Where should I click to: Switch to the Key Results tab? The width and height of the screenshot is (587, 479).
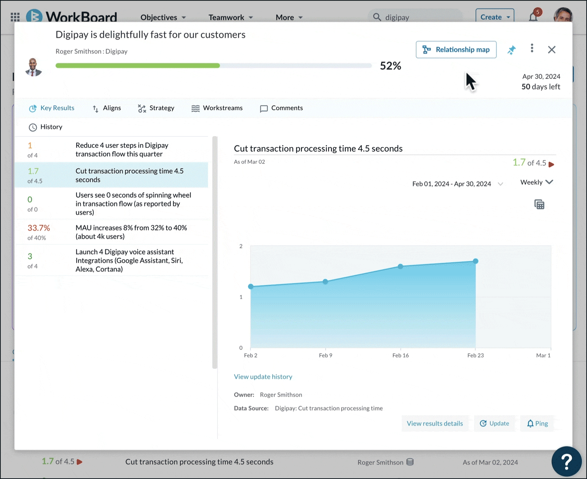click(52, 108)
